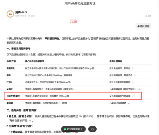This screenshot has width=159, height=135.
Task: Click intro sentence 以下品牌在成分标注
Action: 52,55
